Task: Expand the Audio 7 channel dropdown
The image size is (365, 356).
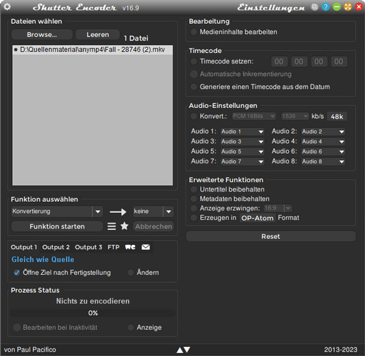Action: pyautogui.click(x=242, y=162)
